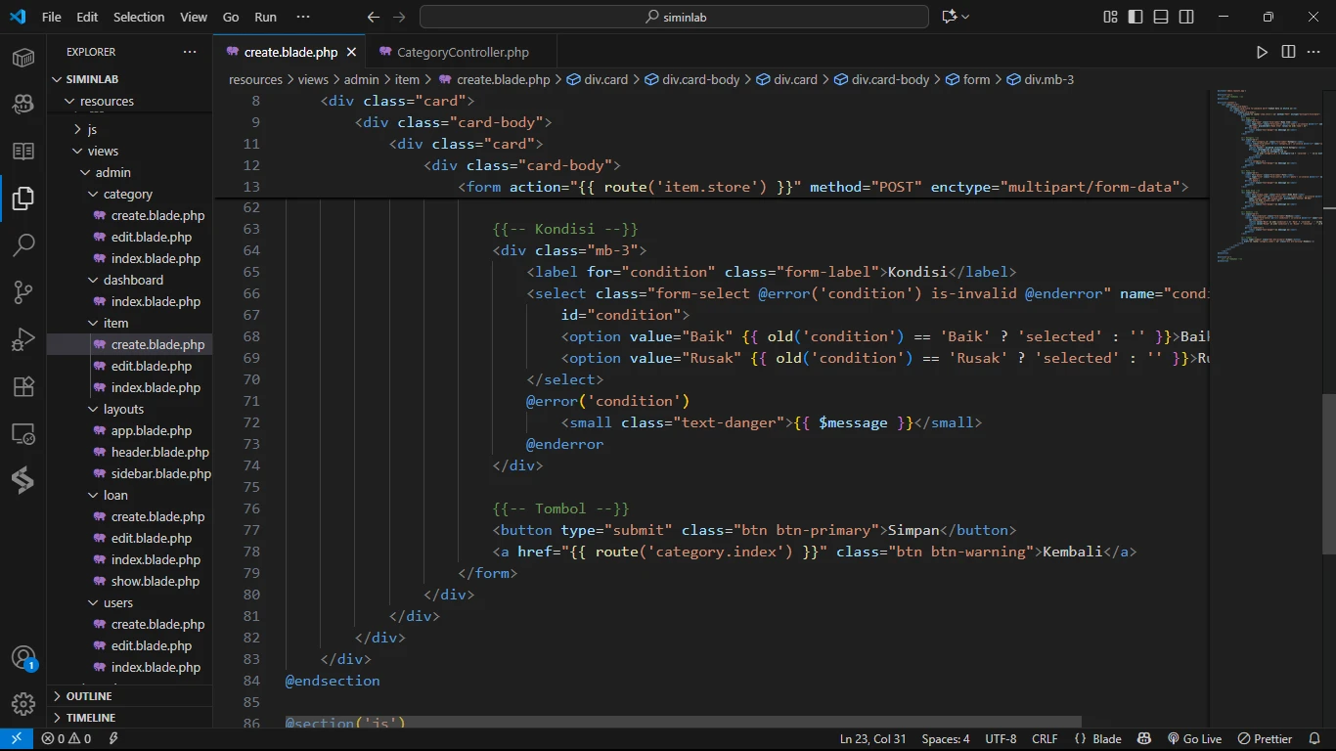Image resolution: width=1336 pixels, height=751 pixels.
Task: Open Run and Debug view
Action: tap(23, 339)
